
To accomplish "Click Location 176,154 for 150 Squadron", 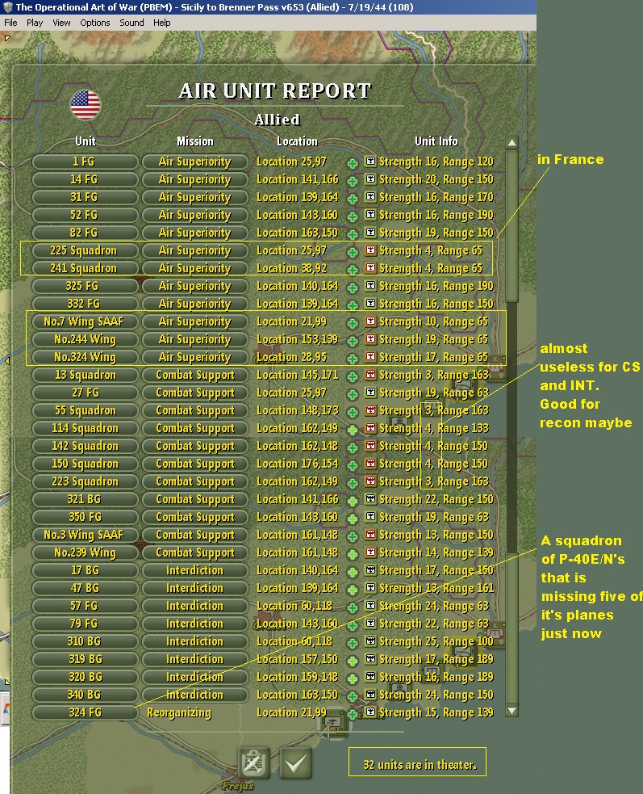I will [297, 464].
